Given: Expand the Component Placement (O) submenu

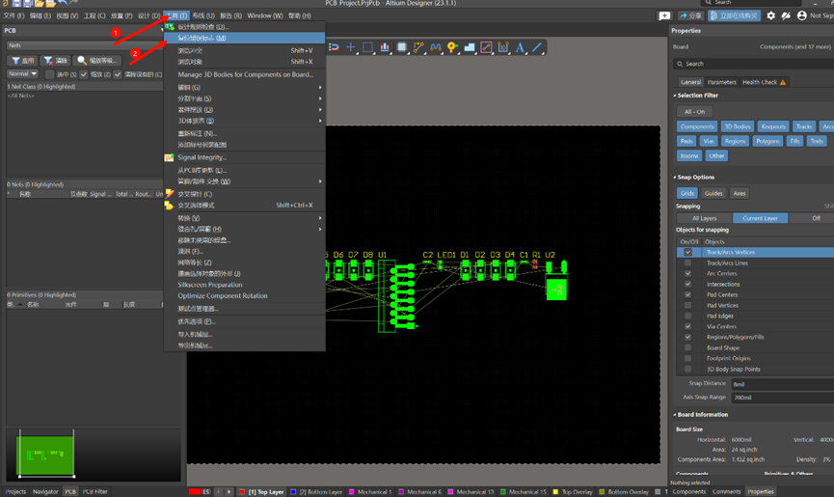Looking at the screenshot, I should (x=244, y=110).
